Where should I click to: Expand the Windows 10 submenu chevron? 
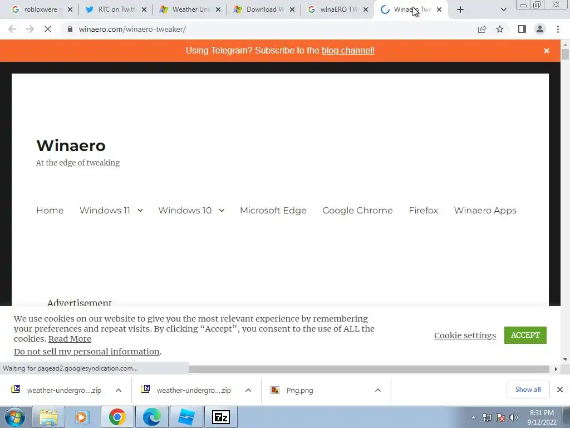[x=222, y=210]
